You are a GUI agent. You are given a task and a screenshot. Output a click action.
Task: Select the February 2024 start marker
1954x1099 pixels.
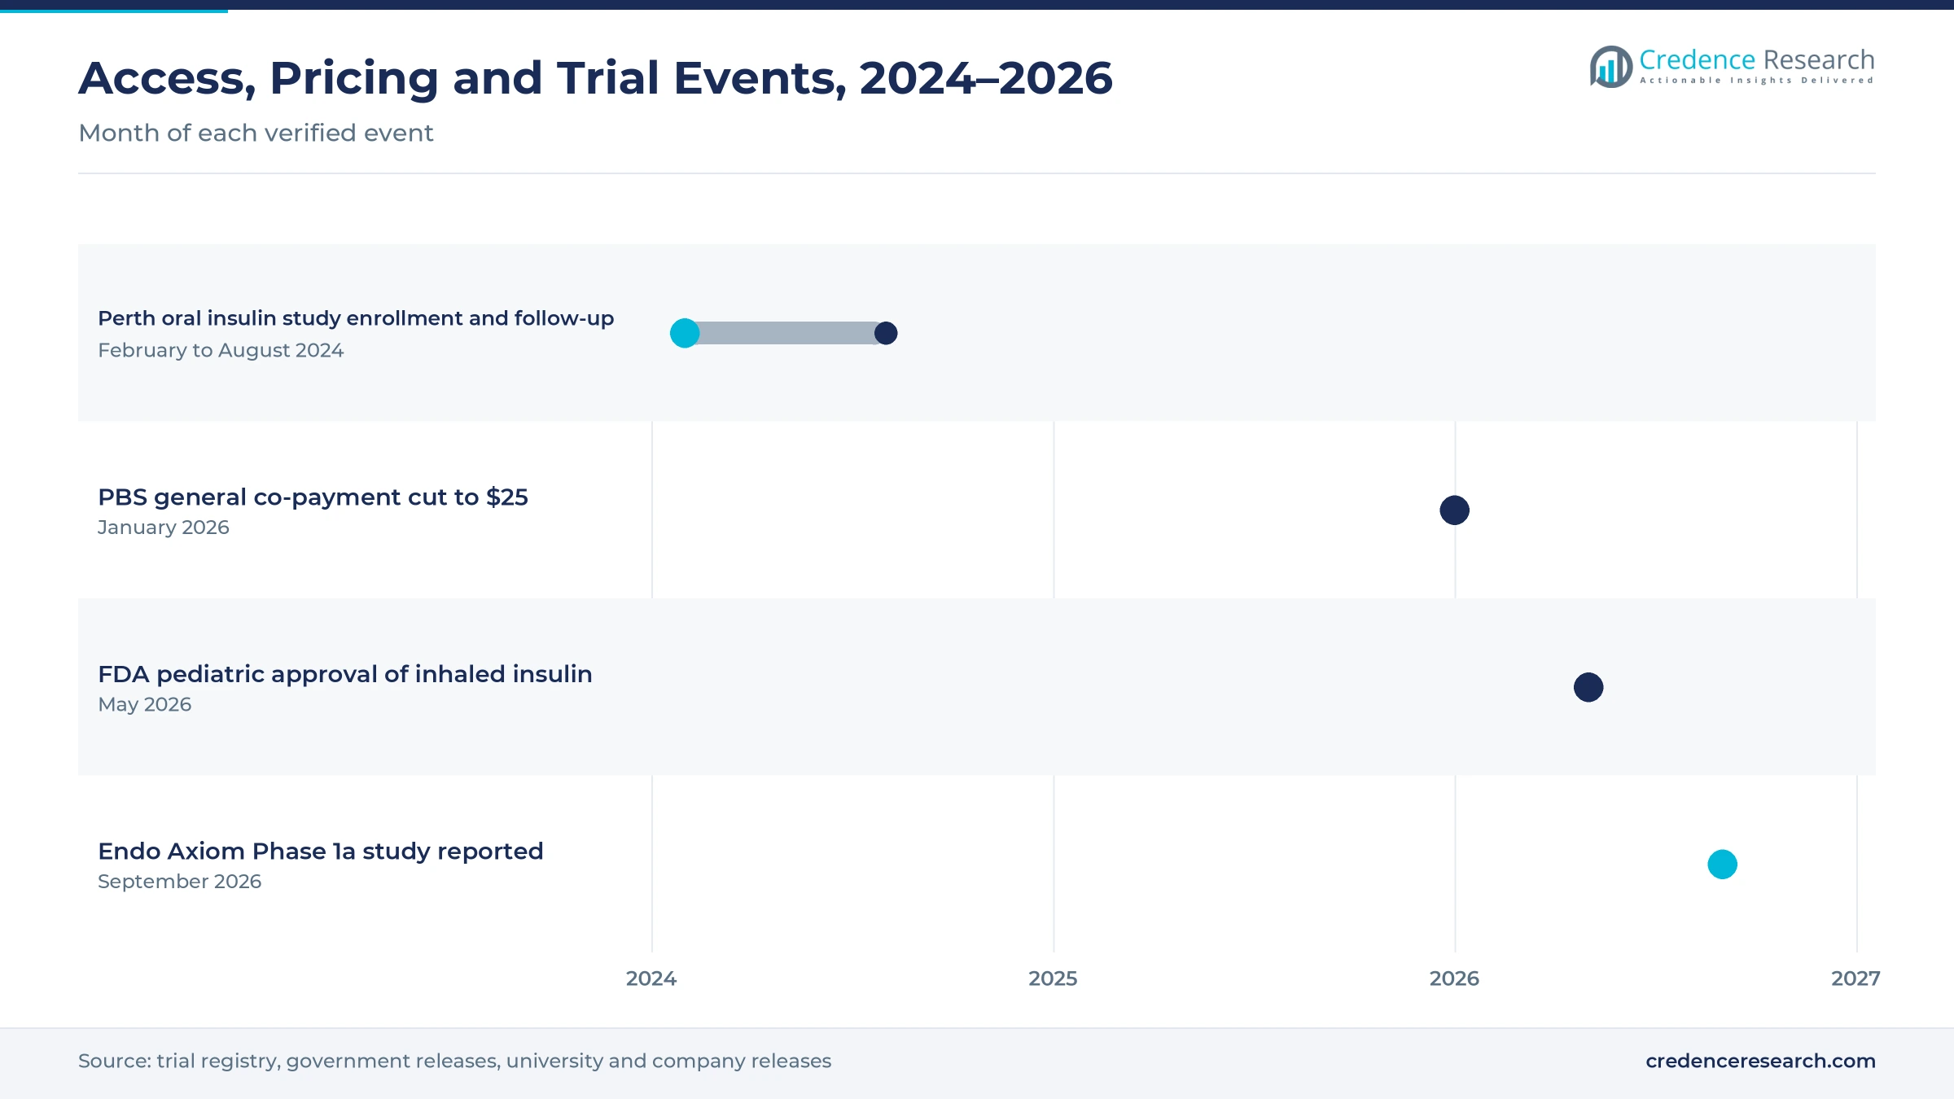click(x=685, y=333)
